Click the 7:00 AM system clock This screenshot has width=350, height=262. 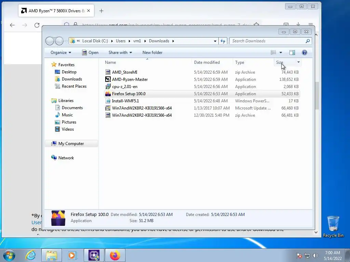click(333, 253)
